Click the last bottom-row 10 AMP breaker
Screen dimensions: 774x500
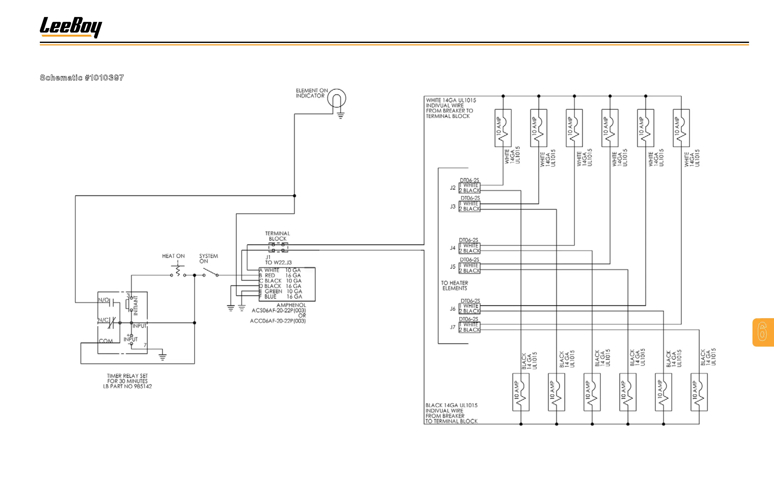click(699, 392)
